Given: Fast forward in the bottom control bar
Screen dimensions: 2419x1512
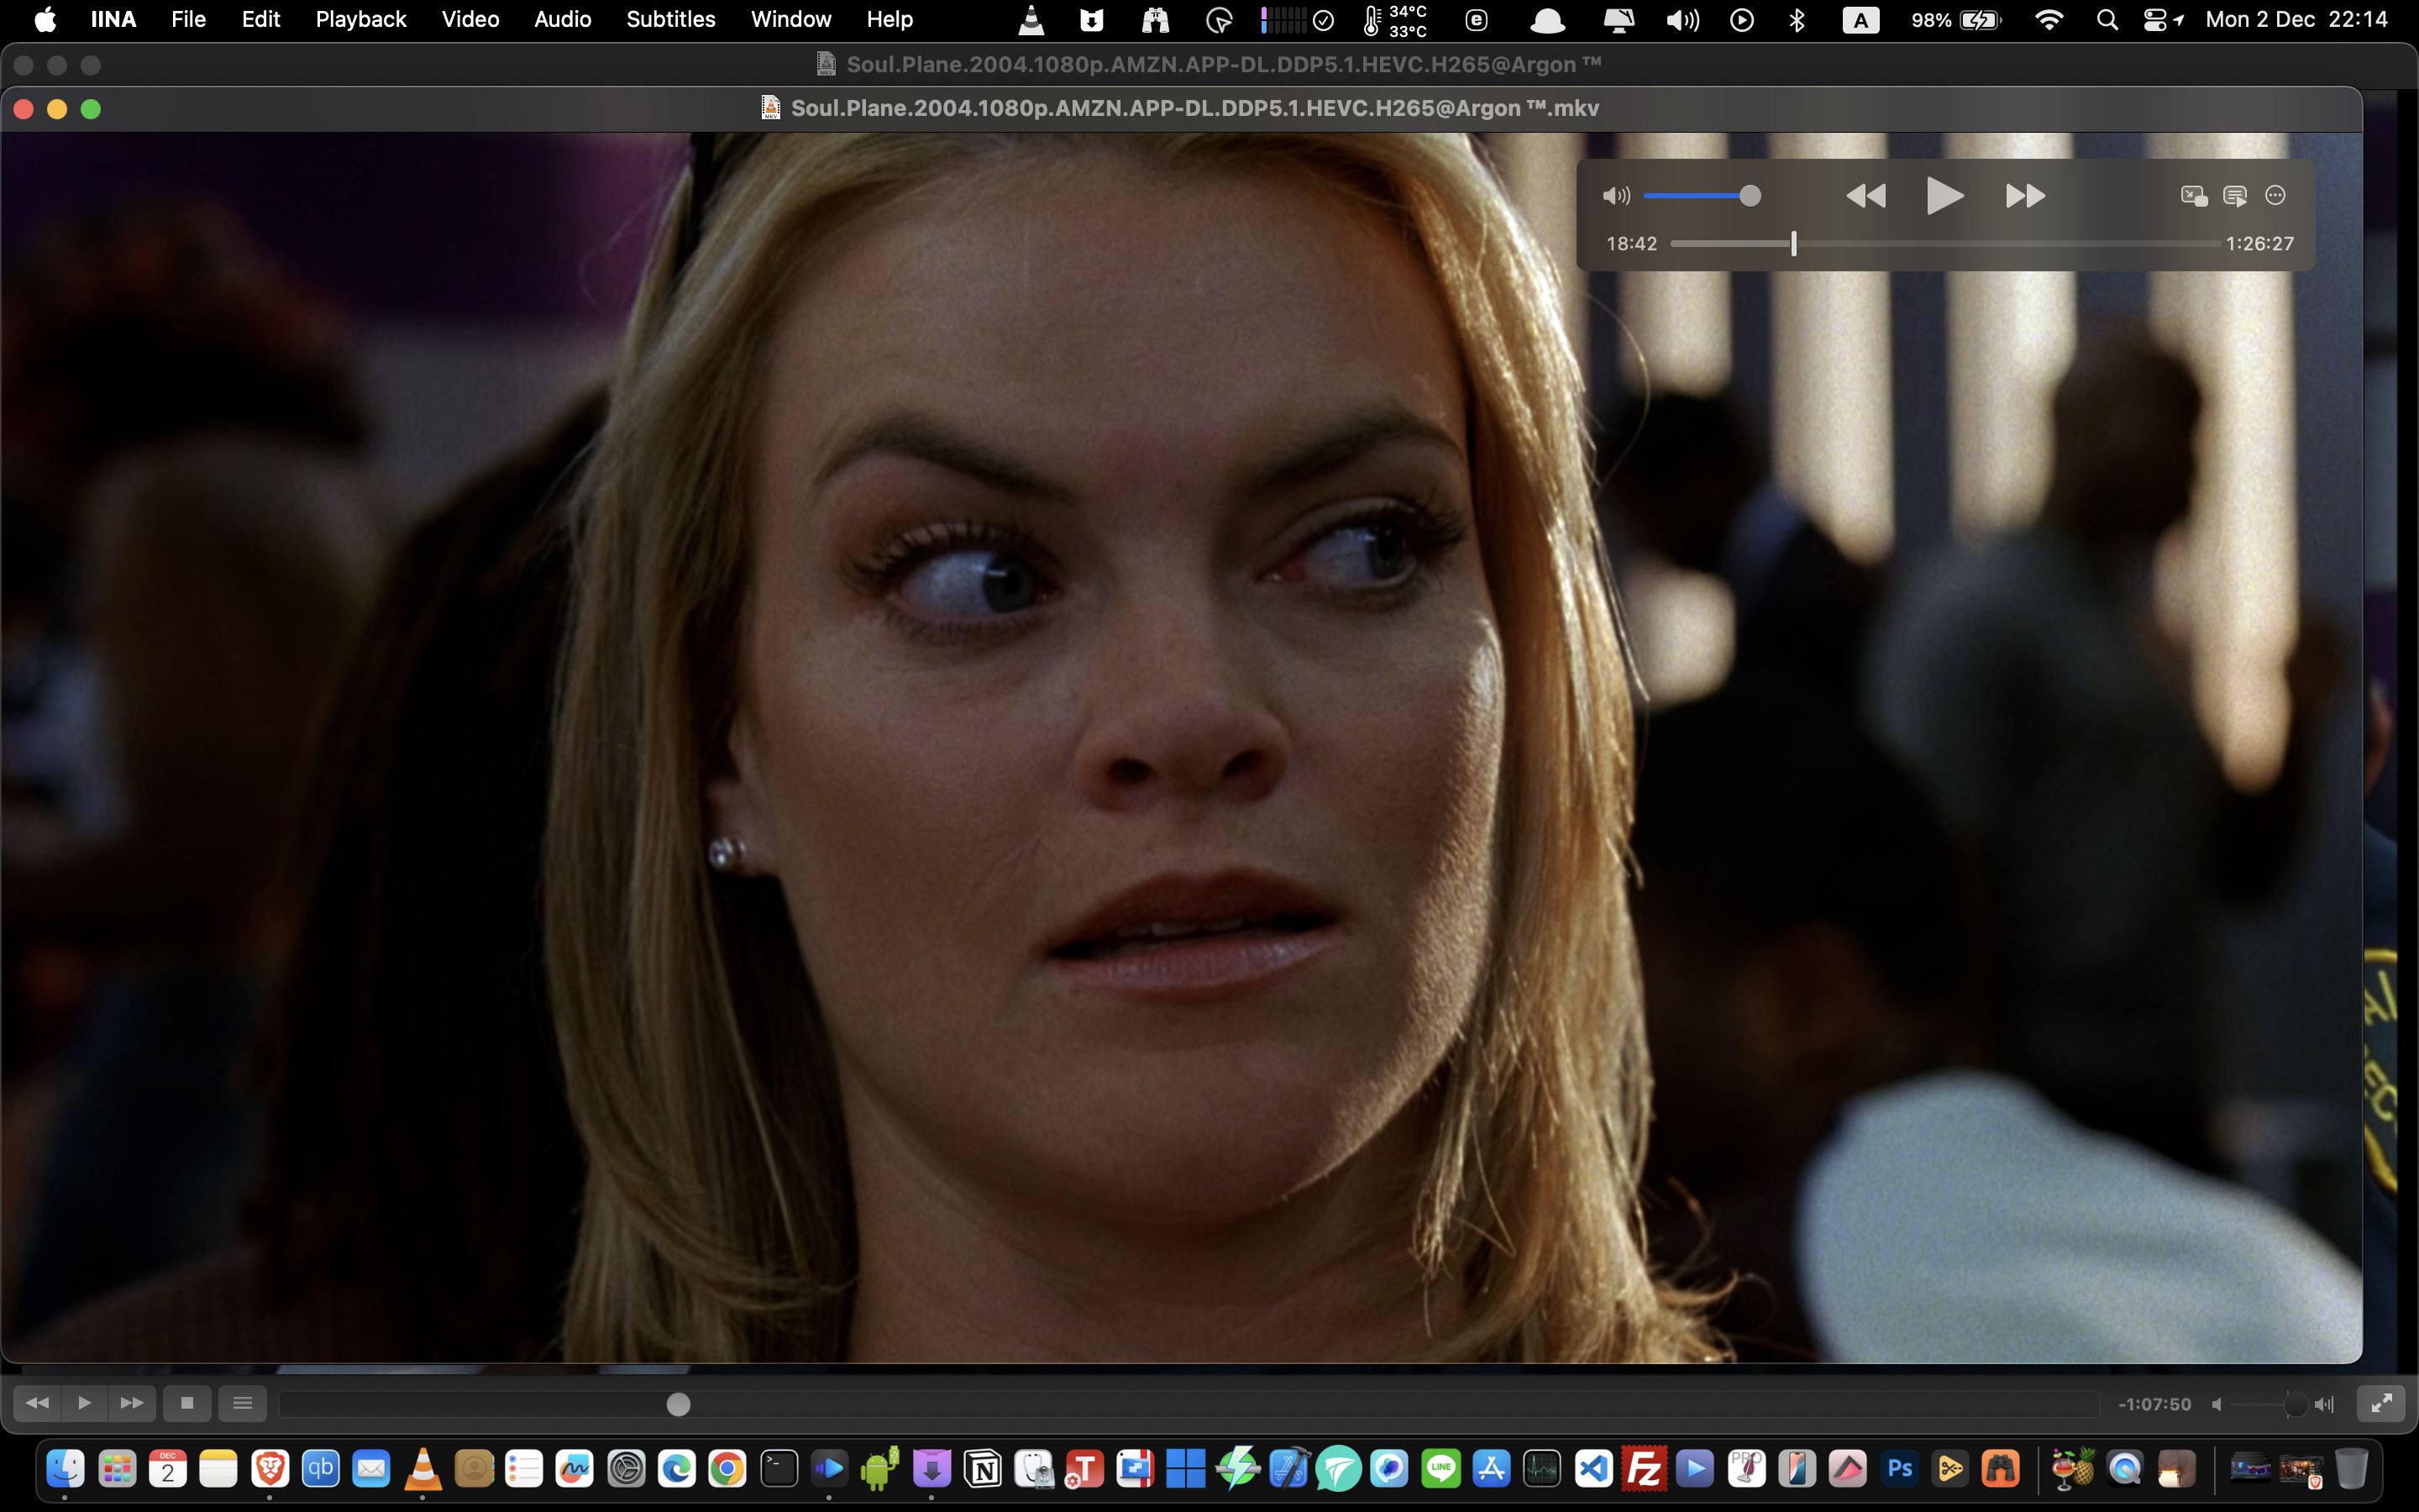Looking at the screenshot, I should (x=132, y=1403).
